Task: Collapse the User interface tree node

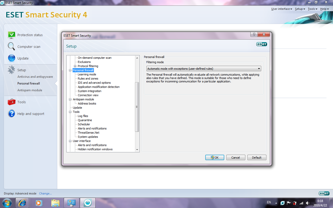Action: 70,141
